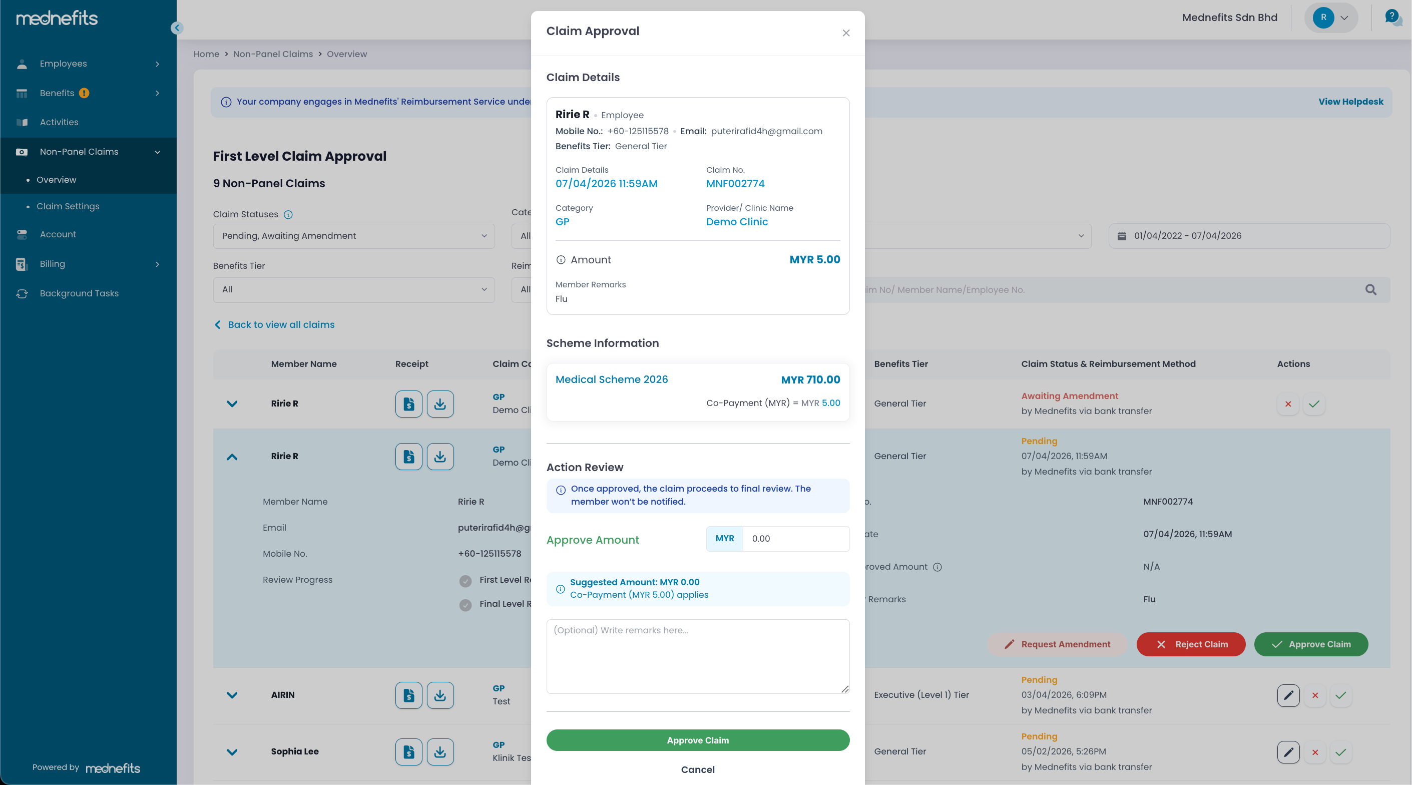View the receipt for AIRIN's claim
The image size is (1412, 785).
(408, 695)
